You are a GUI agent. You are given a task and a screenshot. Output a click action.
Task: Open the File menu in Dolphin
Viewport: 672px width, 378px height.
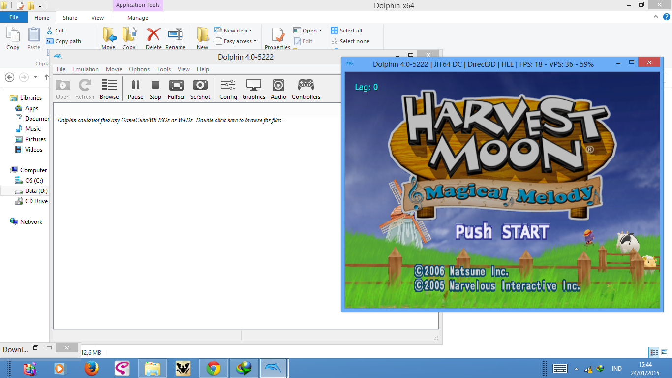[x=61, y=69]
